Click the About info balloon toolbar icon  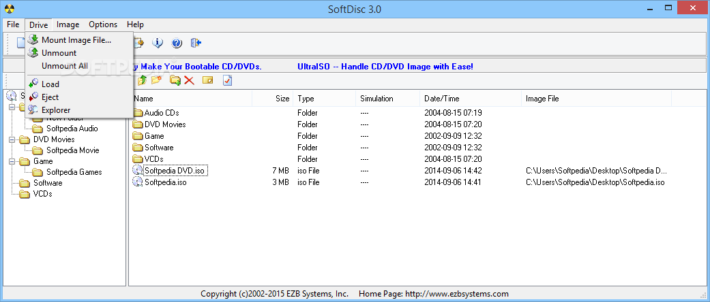[158, 43]
